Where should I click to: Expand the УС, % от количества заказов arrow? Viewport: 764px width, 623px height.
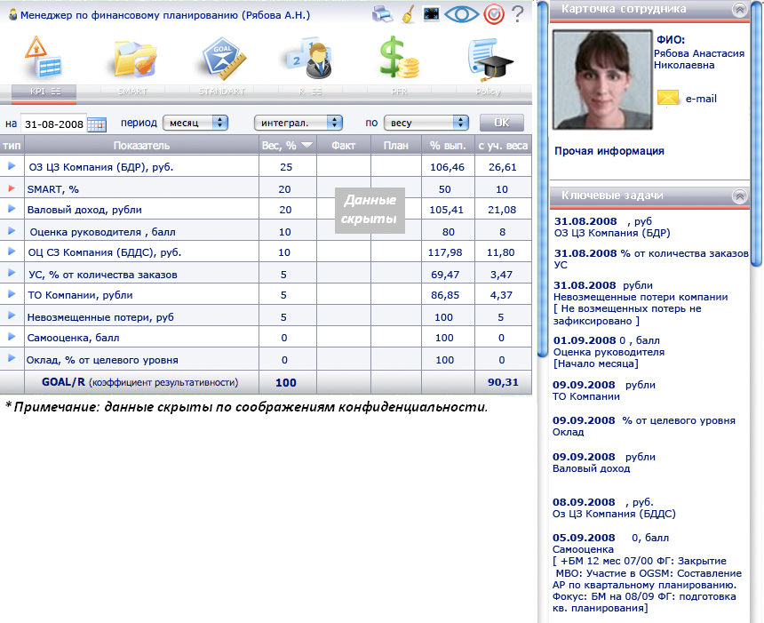click(x=12, y=273)
